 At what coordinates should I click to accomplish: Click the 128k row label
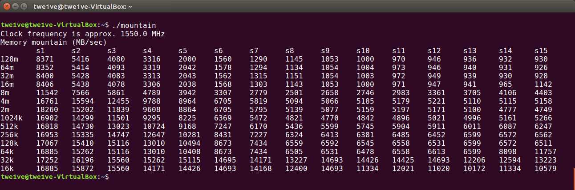coord(9,143)
